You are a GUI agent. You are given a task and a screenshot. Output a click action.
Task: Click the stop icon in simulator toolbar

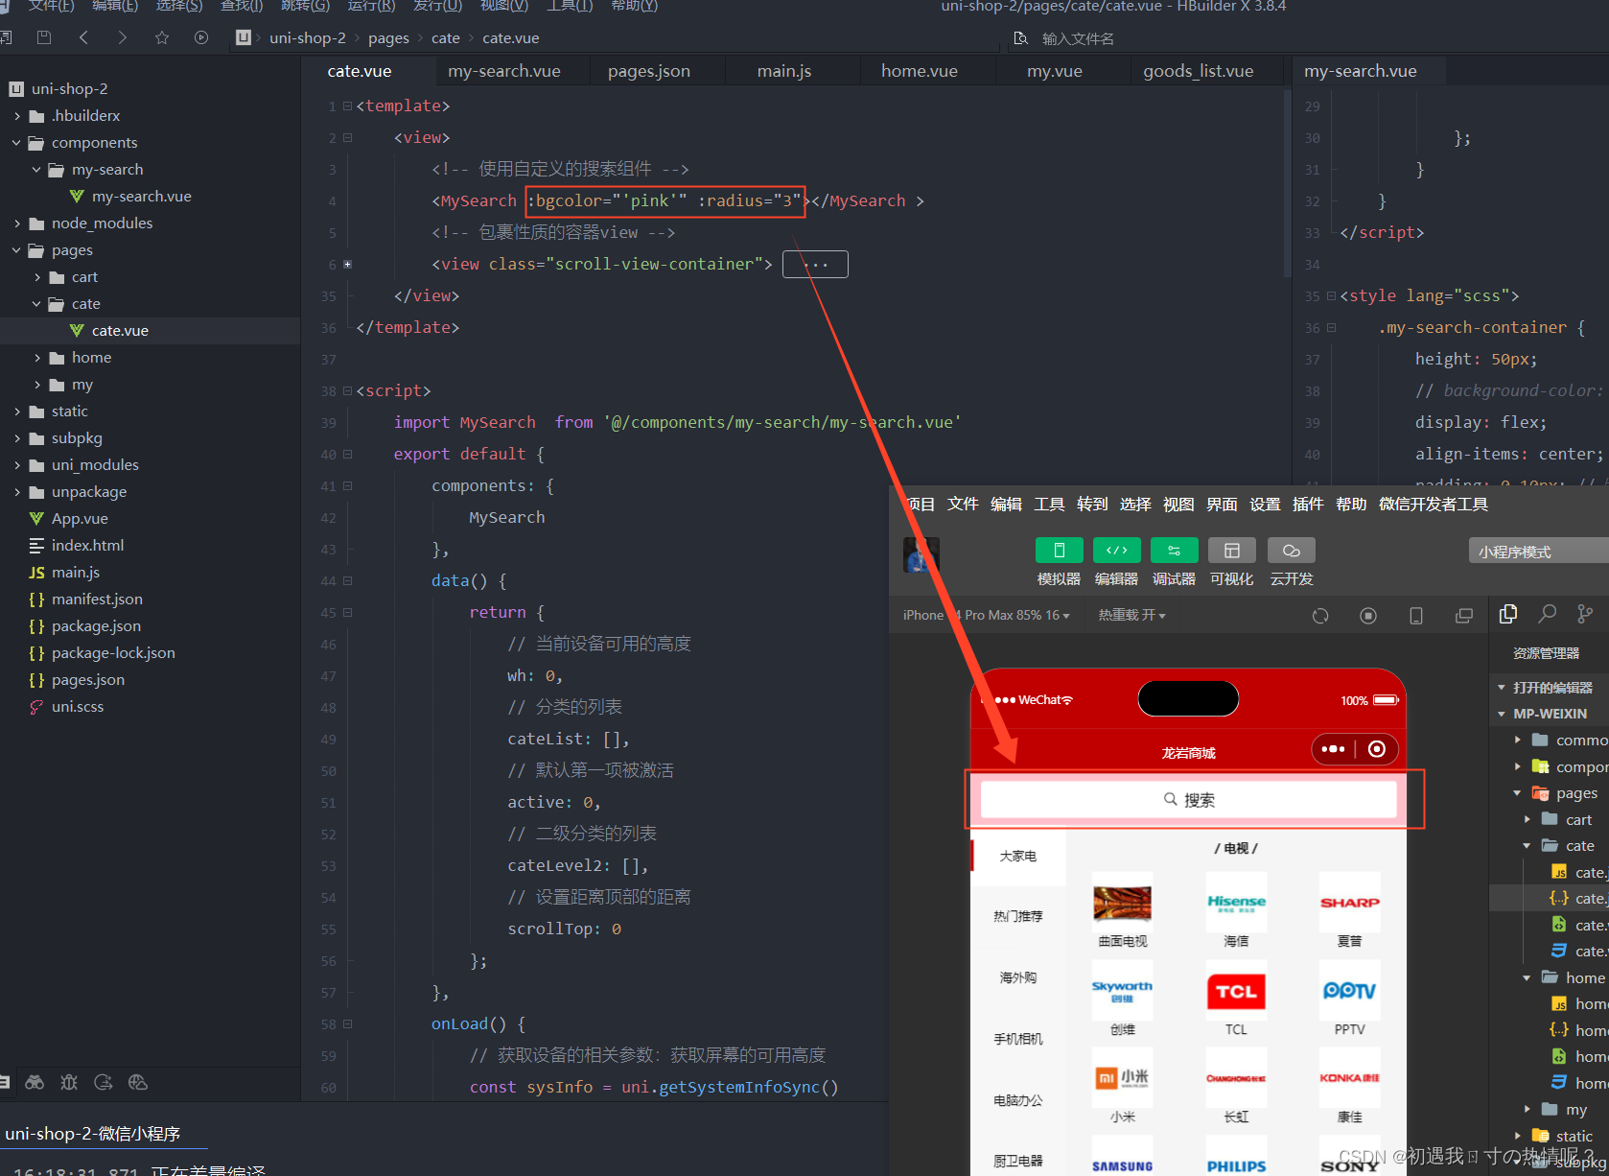point(1368,616)
